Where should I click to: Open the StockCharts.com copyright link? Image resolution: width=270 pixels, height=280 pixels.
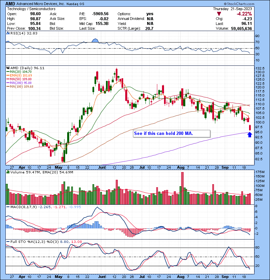tap(239, 4)
